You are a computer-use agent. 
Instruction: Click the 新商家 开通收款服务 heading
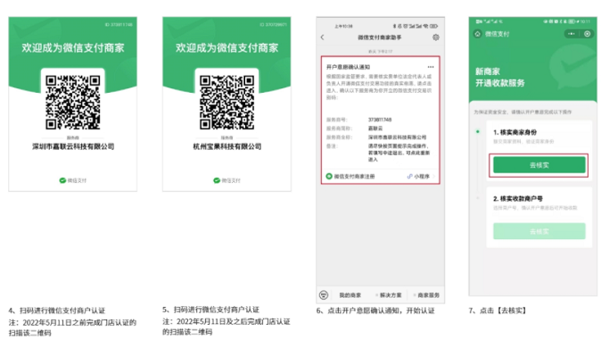[x=500, y=77]
